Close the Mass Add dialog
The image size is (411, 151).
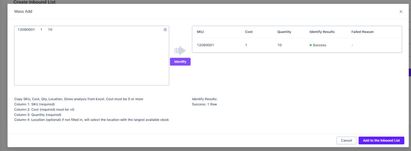pos(401,12)
